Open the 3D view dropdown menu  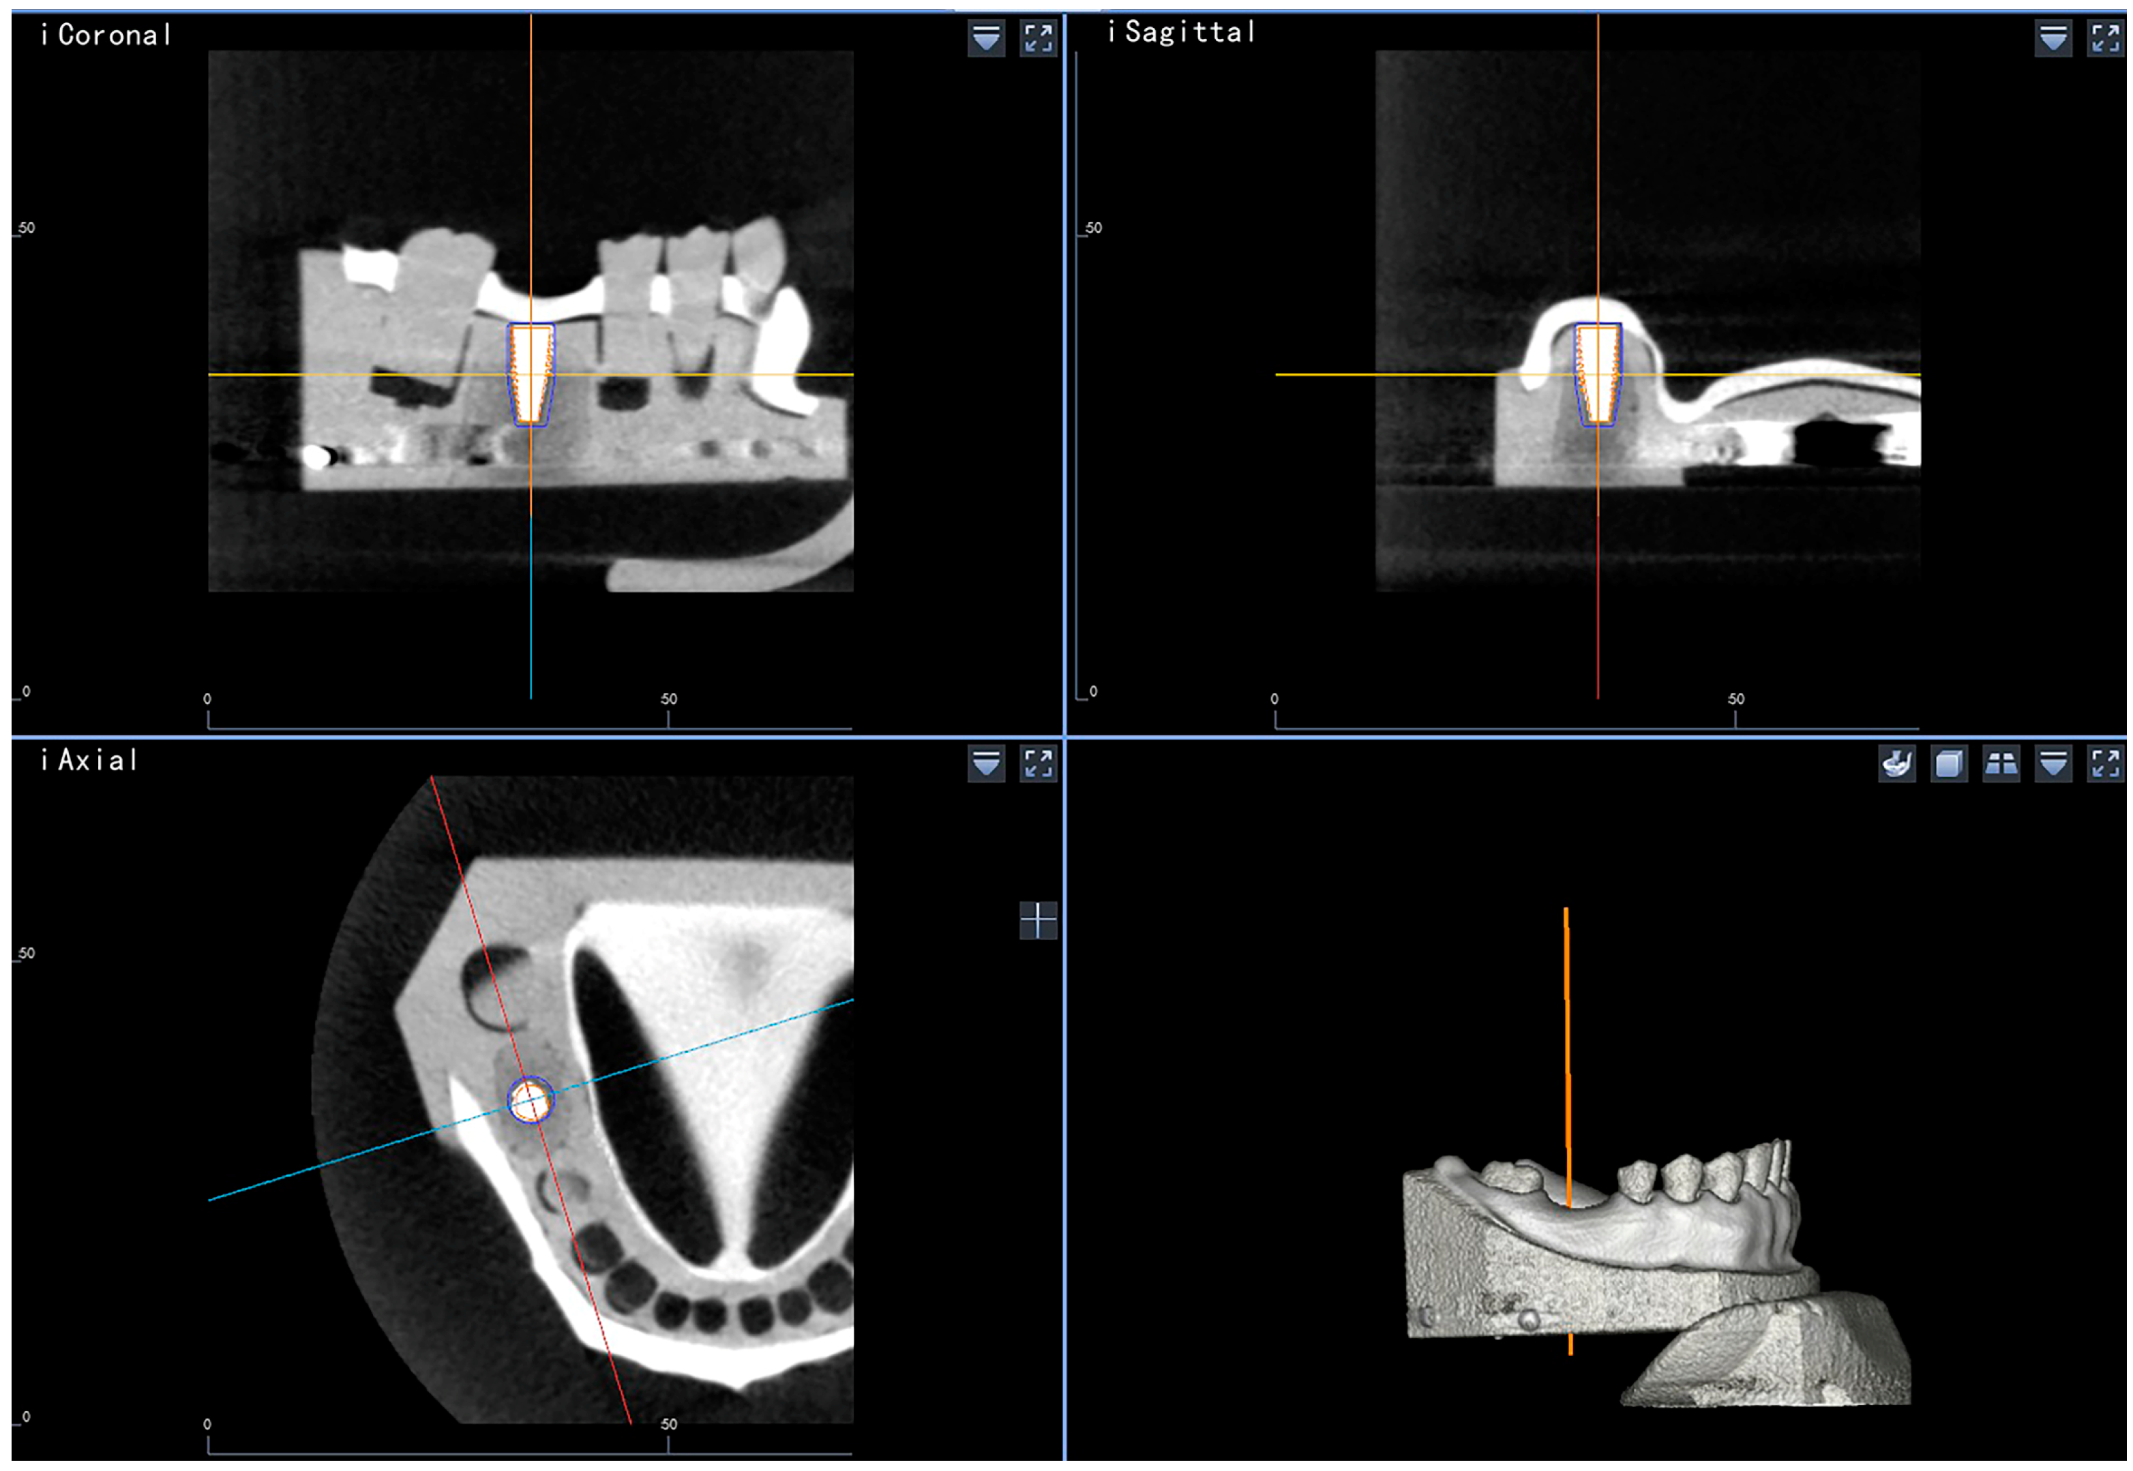pyautogui.click(x=2053, y=764)
